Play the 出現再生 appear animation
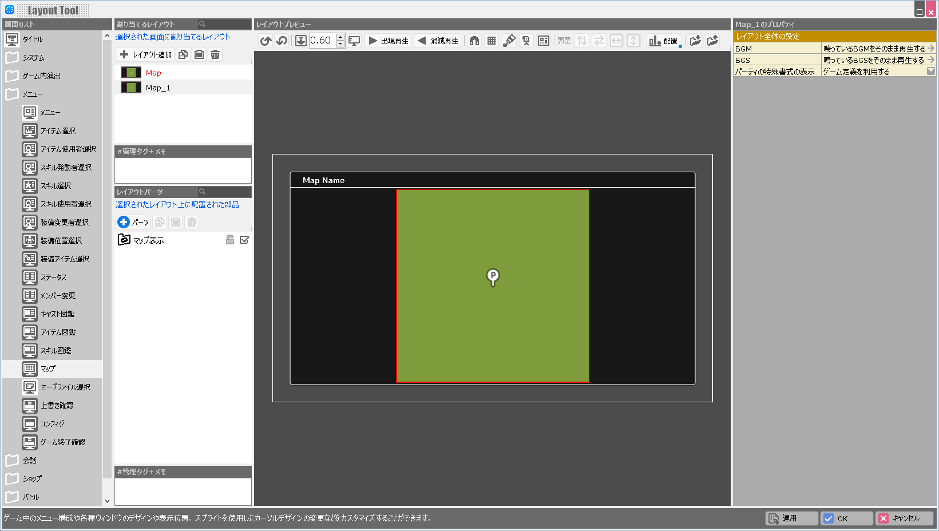The width and height of the screenshot is (939, 531). 389,41
